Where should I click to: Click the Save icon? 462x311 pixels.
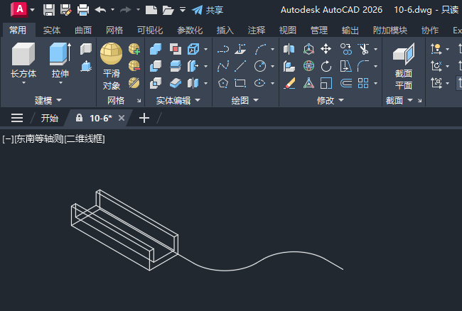(x=49, y=10)
